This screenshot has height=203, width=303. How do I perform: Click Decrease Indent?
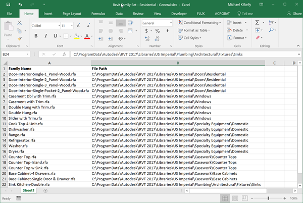[100, 38]
